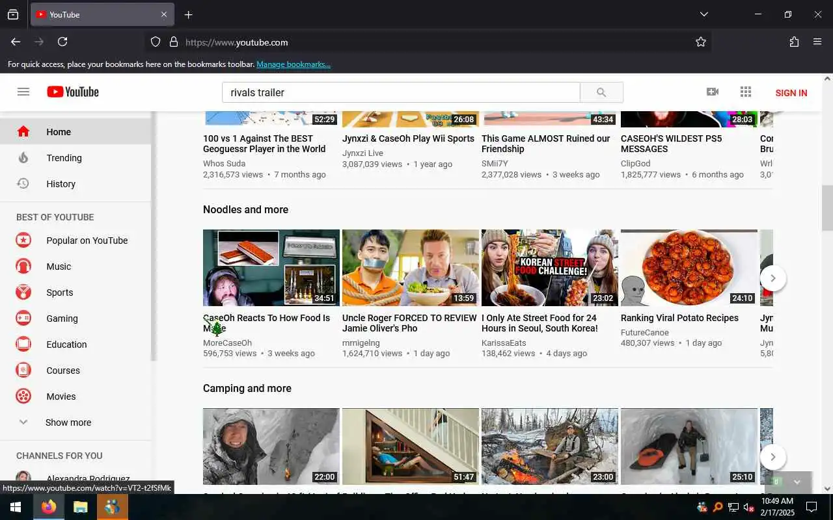Open the YouTube apps grid icon

[x=746, y=92]
